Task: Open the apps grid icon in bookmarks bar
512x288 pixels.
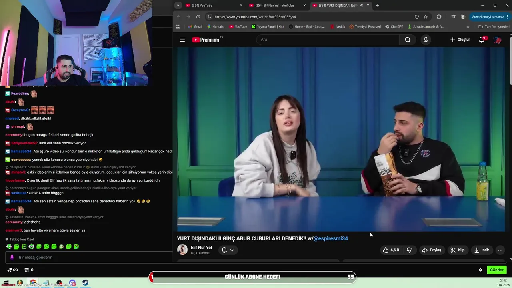Action: [178, 27]
